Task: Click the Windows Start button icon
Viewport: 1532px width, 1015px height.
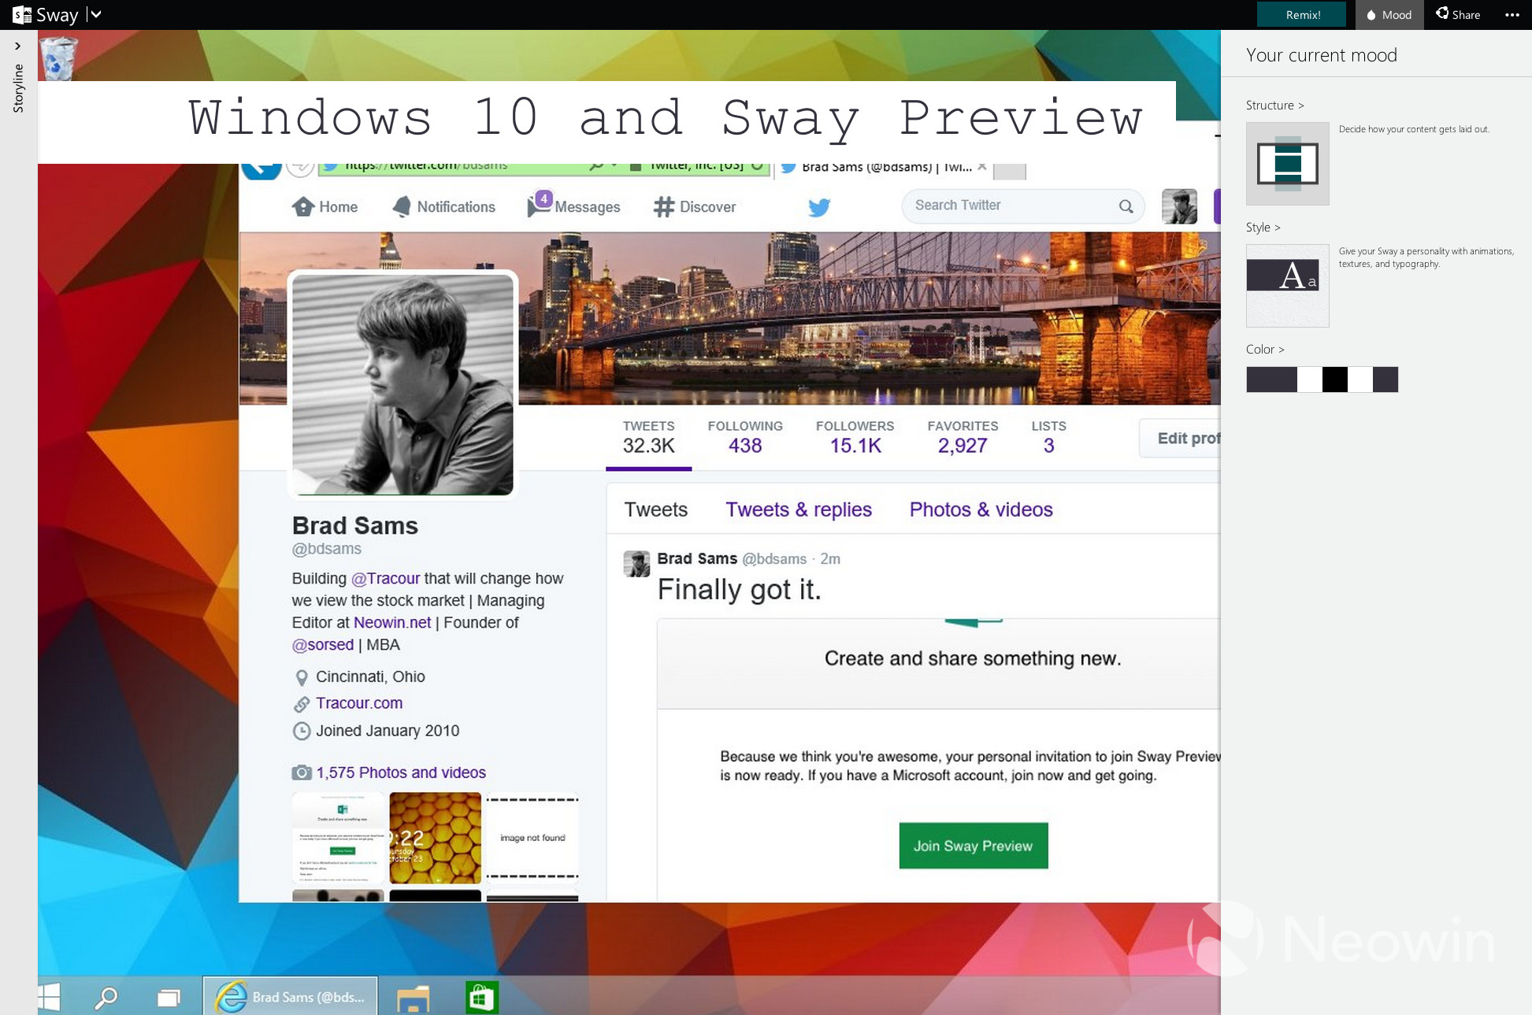Action: pyautogui.click(x=49, y=997)
